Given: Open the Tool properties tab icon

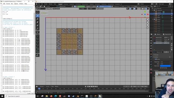Looking at the screenshot, I should [x=151, y=38].
